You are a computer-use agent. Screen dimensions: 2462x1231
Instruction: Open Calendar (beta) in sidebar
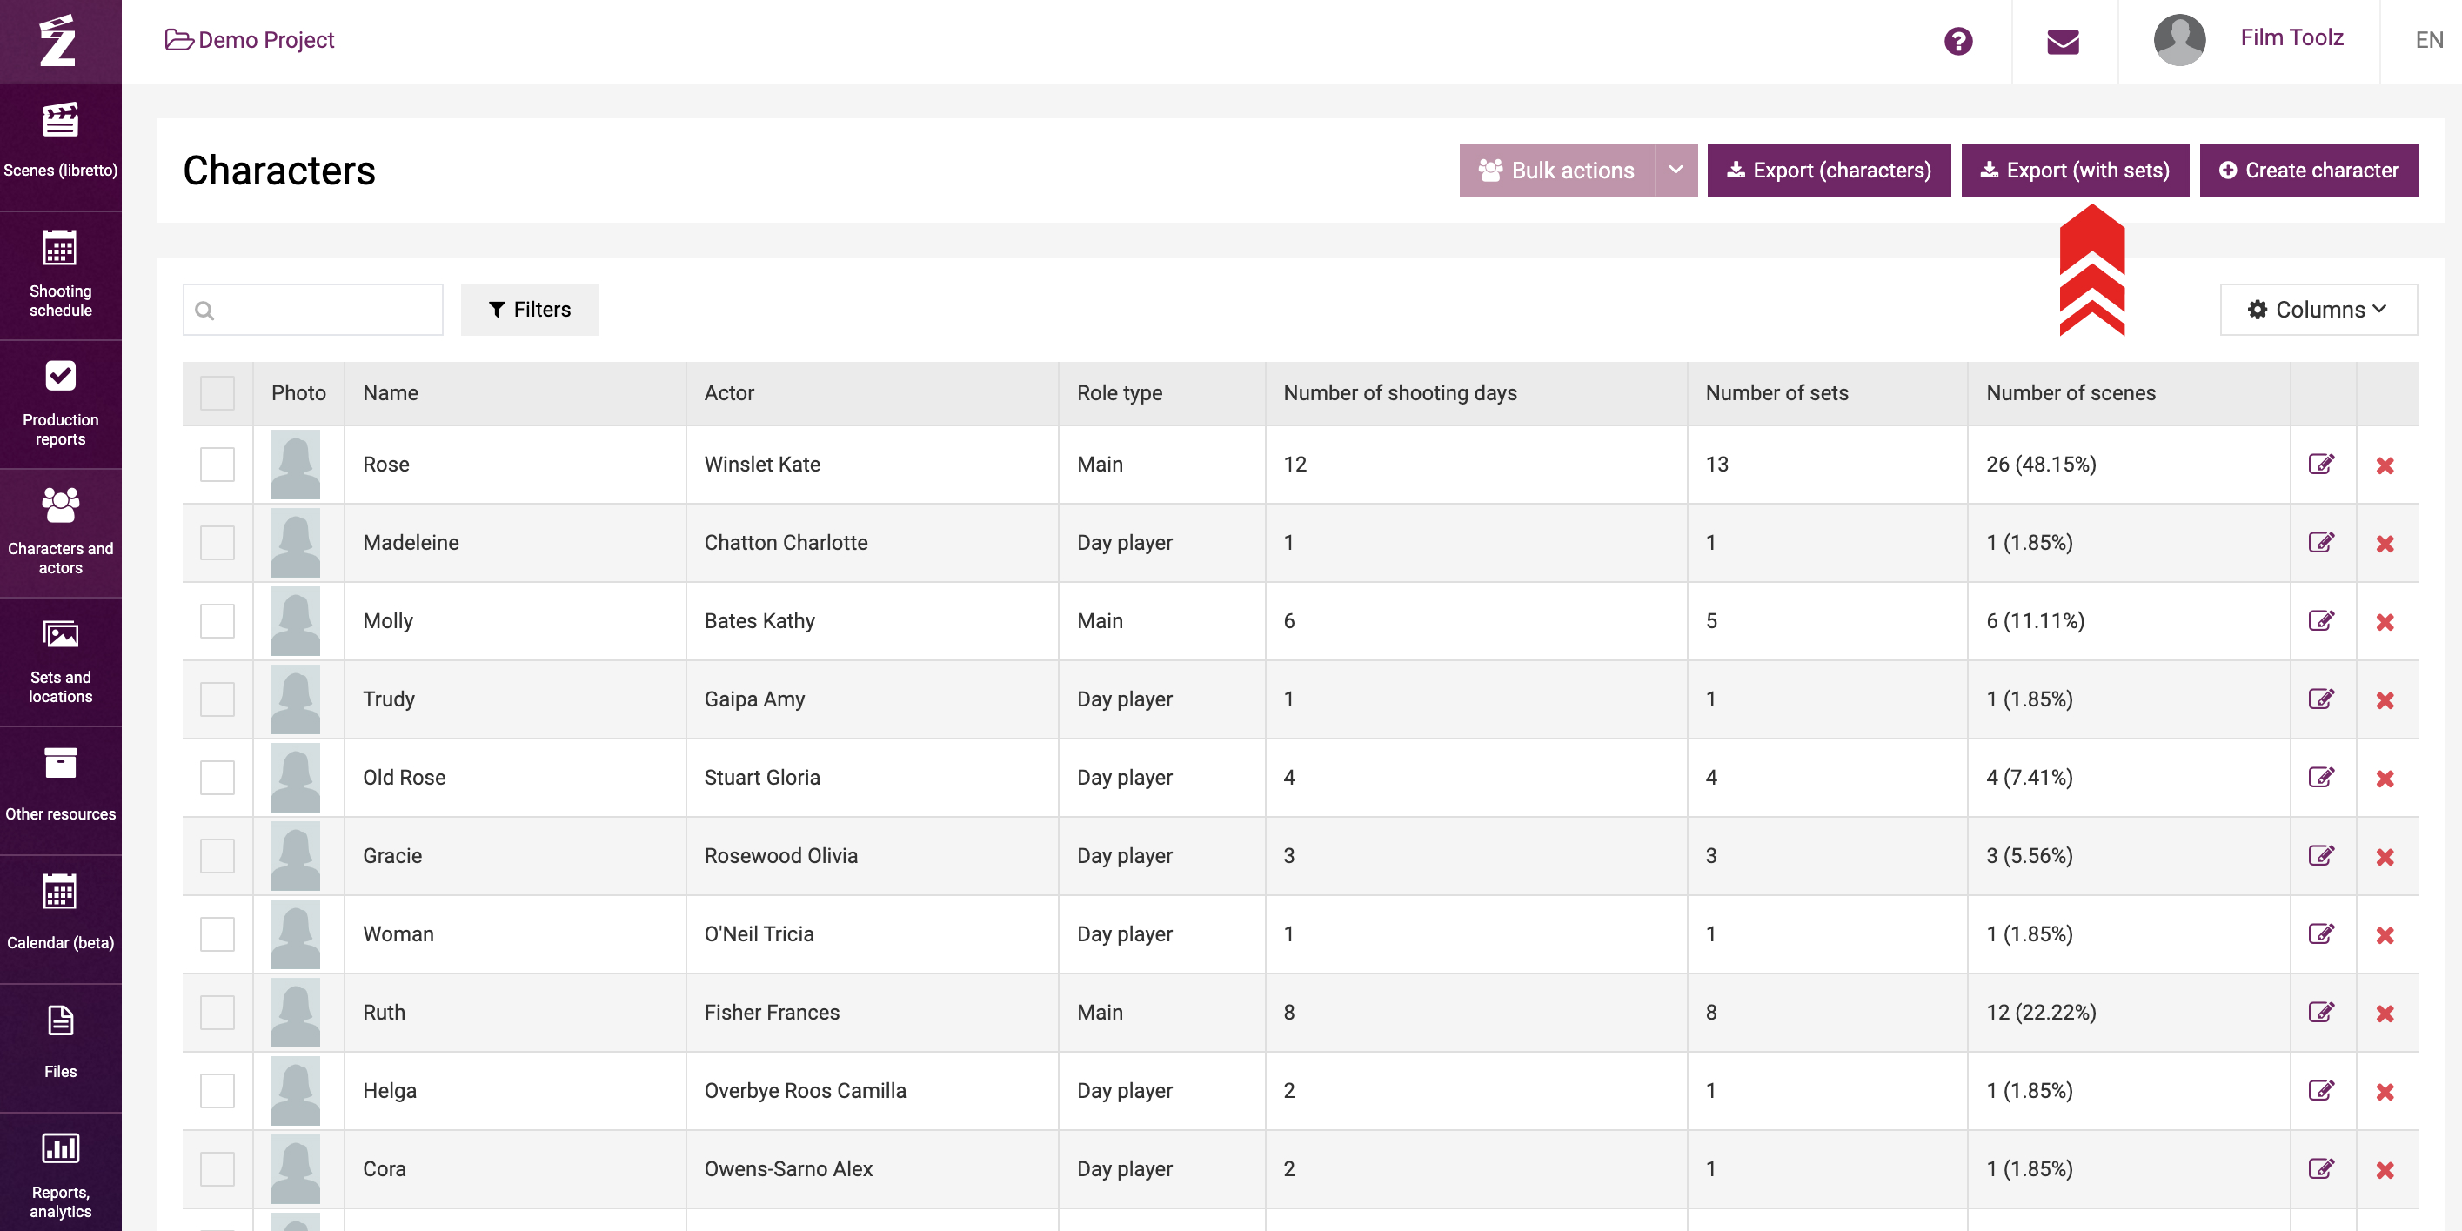(60, 920)
